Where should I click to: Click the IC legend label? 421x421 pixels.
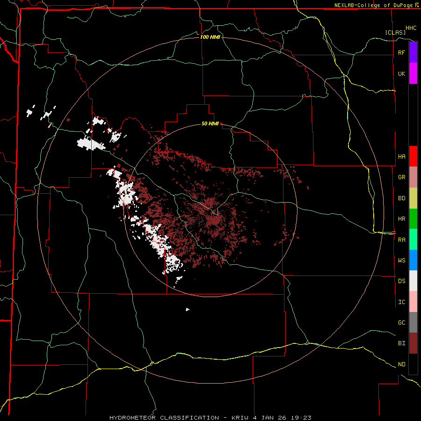tap(401, 302)
